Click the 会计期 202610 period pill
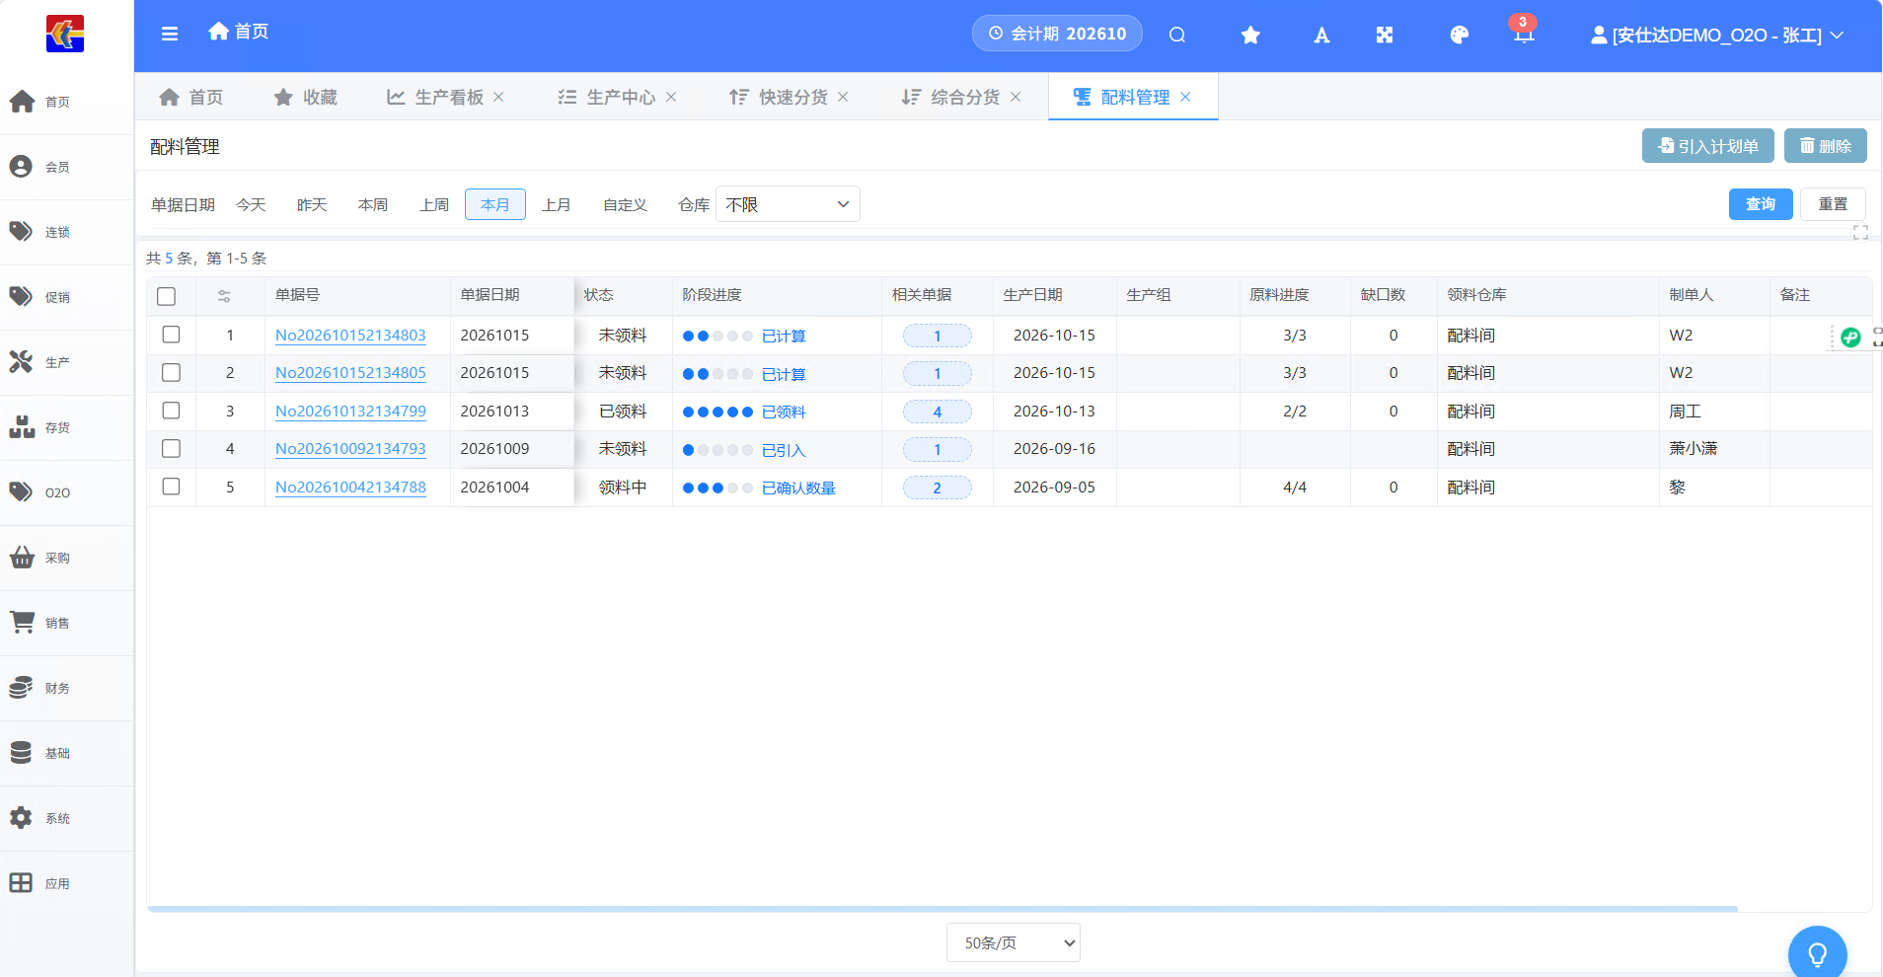1883x977 pixels. [1057, 34]
